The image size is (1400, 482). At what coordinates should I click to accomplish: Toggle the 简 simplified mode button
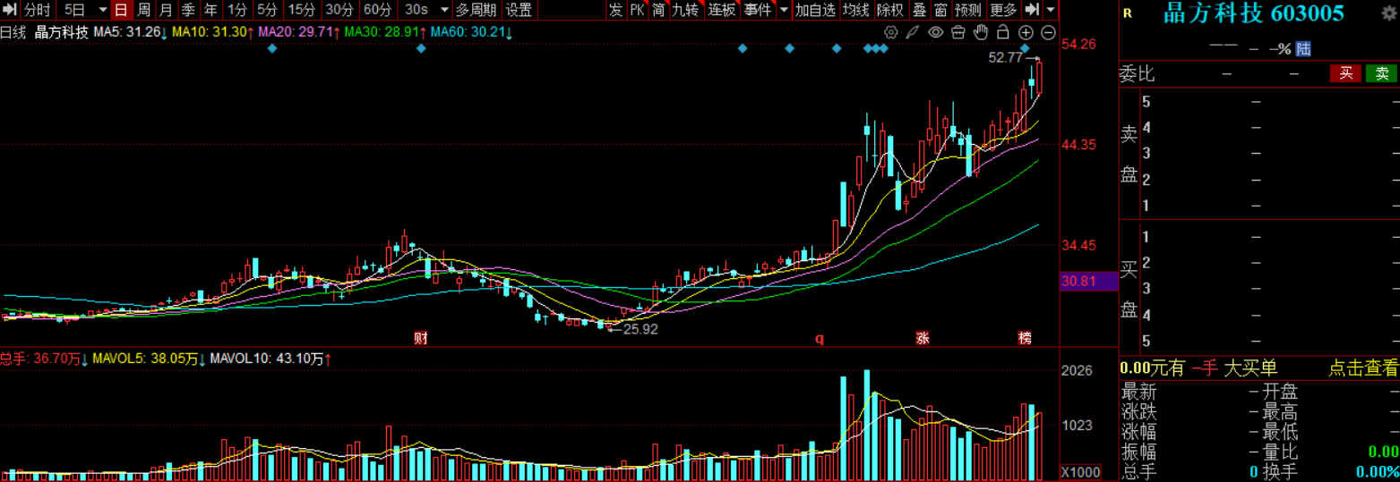coord(658,10)
